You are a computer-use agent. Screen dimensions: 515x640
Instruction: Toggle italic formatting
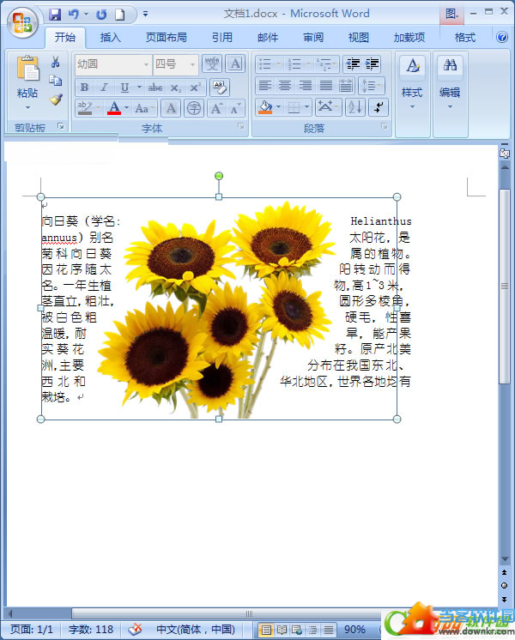(105, 88)
